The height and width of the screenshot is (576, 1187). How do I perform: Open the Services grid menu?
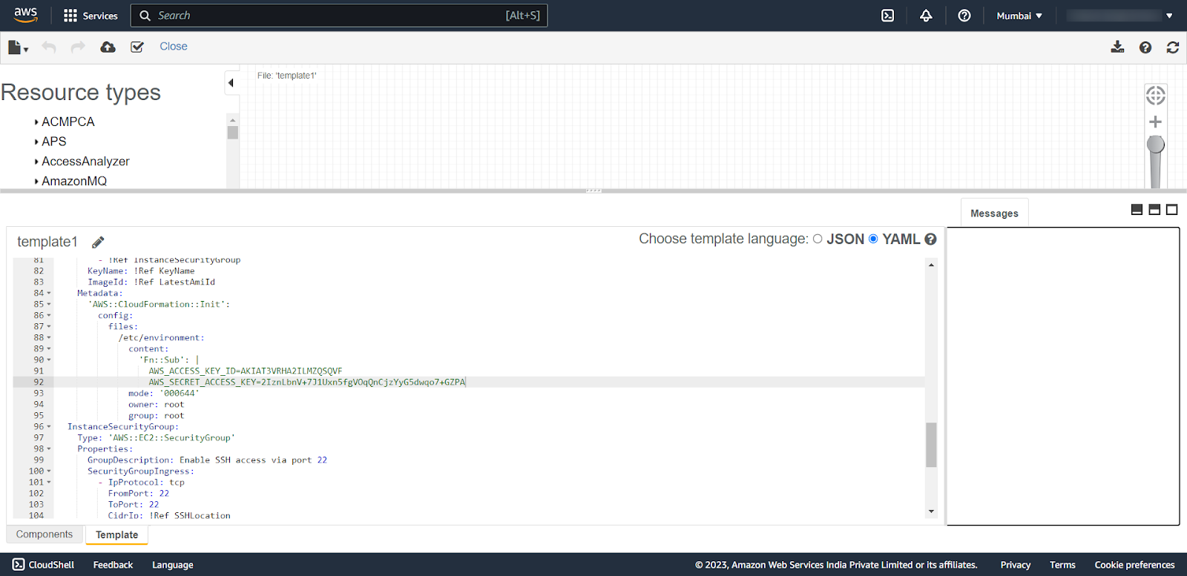point(91,16)
